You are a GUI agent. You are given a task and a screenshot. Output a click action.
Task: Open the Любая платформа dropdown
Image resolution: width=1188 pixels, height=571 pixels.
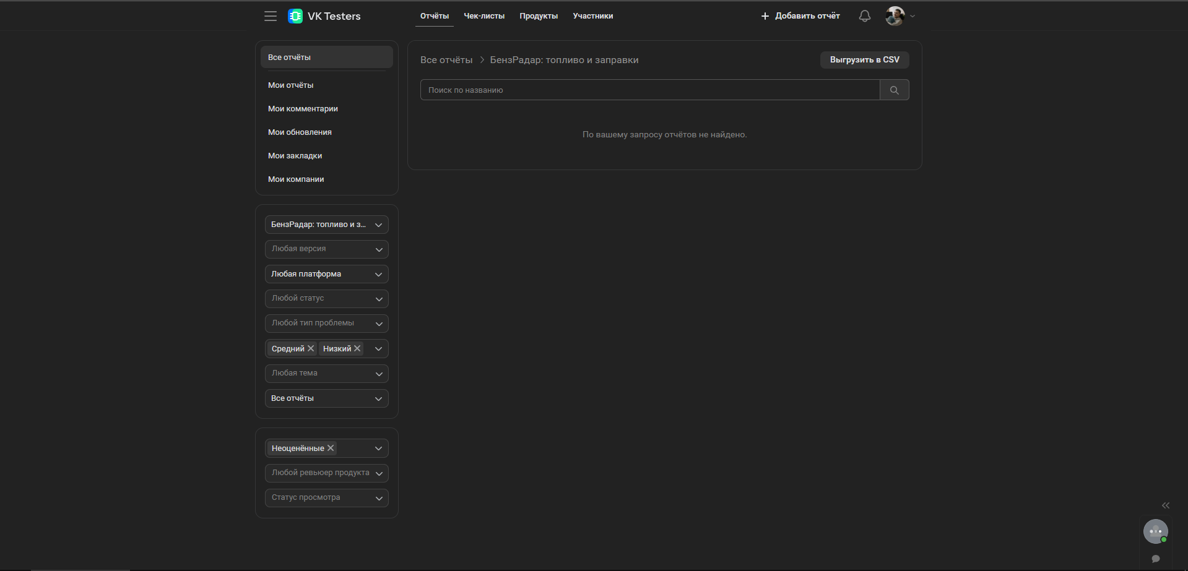(x=327, y=274)
